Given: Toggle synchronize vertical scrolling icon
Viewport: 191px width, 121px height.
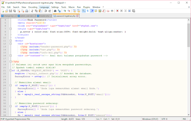Looking at the screenshot, I should click(x=74, y=11).
